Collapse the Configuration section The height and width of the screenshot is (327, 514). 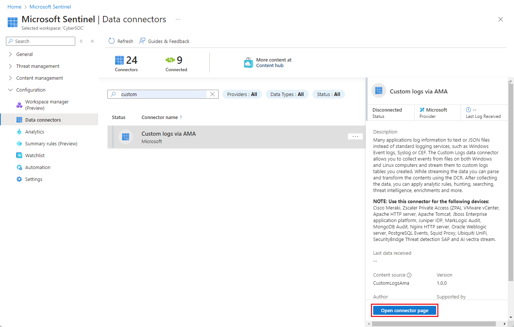pos(10,90)
